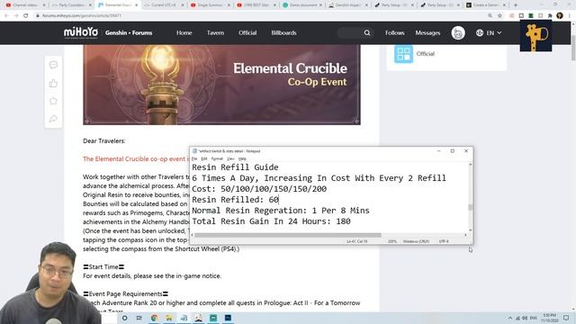Click the browser address bar URL

point(82,16)
